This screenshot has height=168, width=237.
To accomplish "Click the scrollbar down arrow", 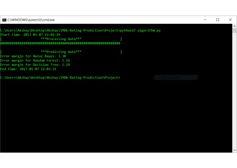I will point(234,150).
